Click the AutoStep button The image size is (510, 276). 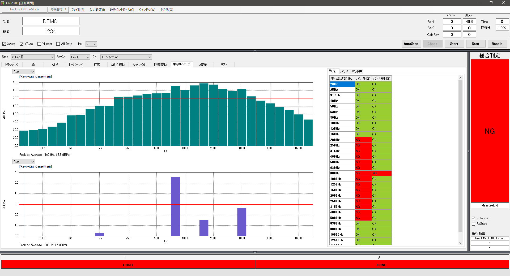click(x=411, y=44)
